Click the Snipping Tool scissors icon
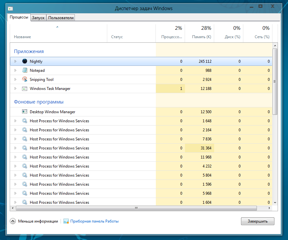 pos(25,79)
